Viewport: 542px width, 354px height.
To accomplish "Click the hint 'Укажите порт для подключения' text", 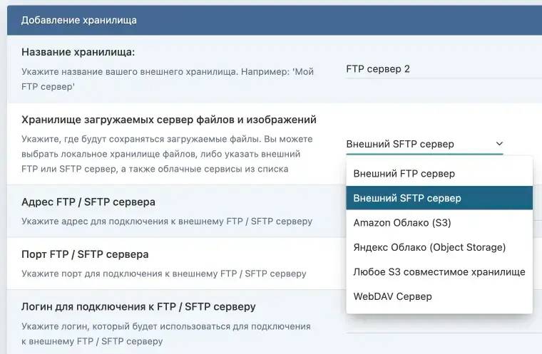I will point(163,273).
